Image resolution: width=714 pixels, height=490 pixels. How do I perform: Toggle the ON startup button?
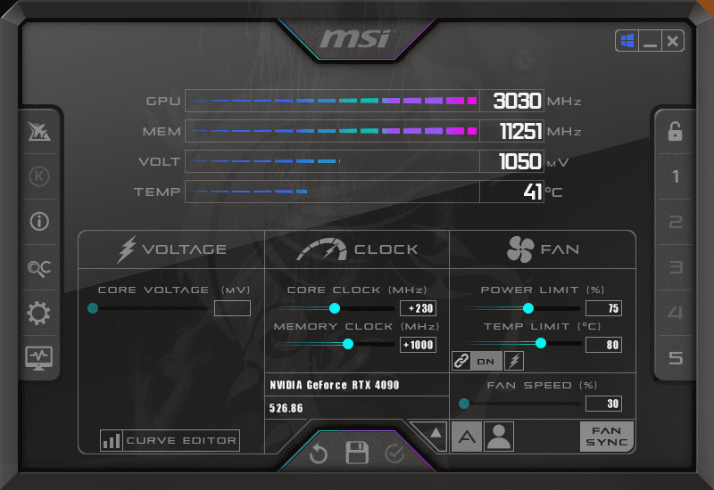486,361
